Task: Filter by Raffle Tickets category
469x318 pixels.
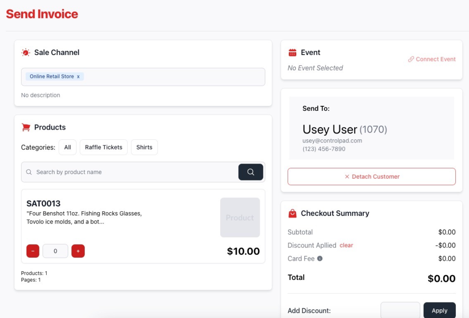Action: pos(104,148)
